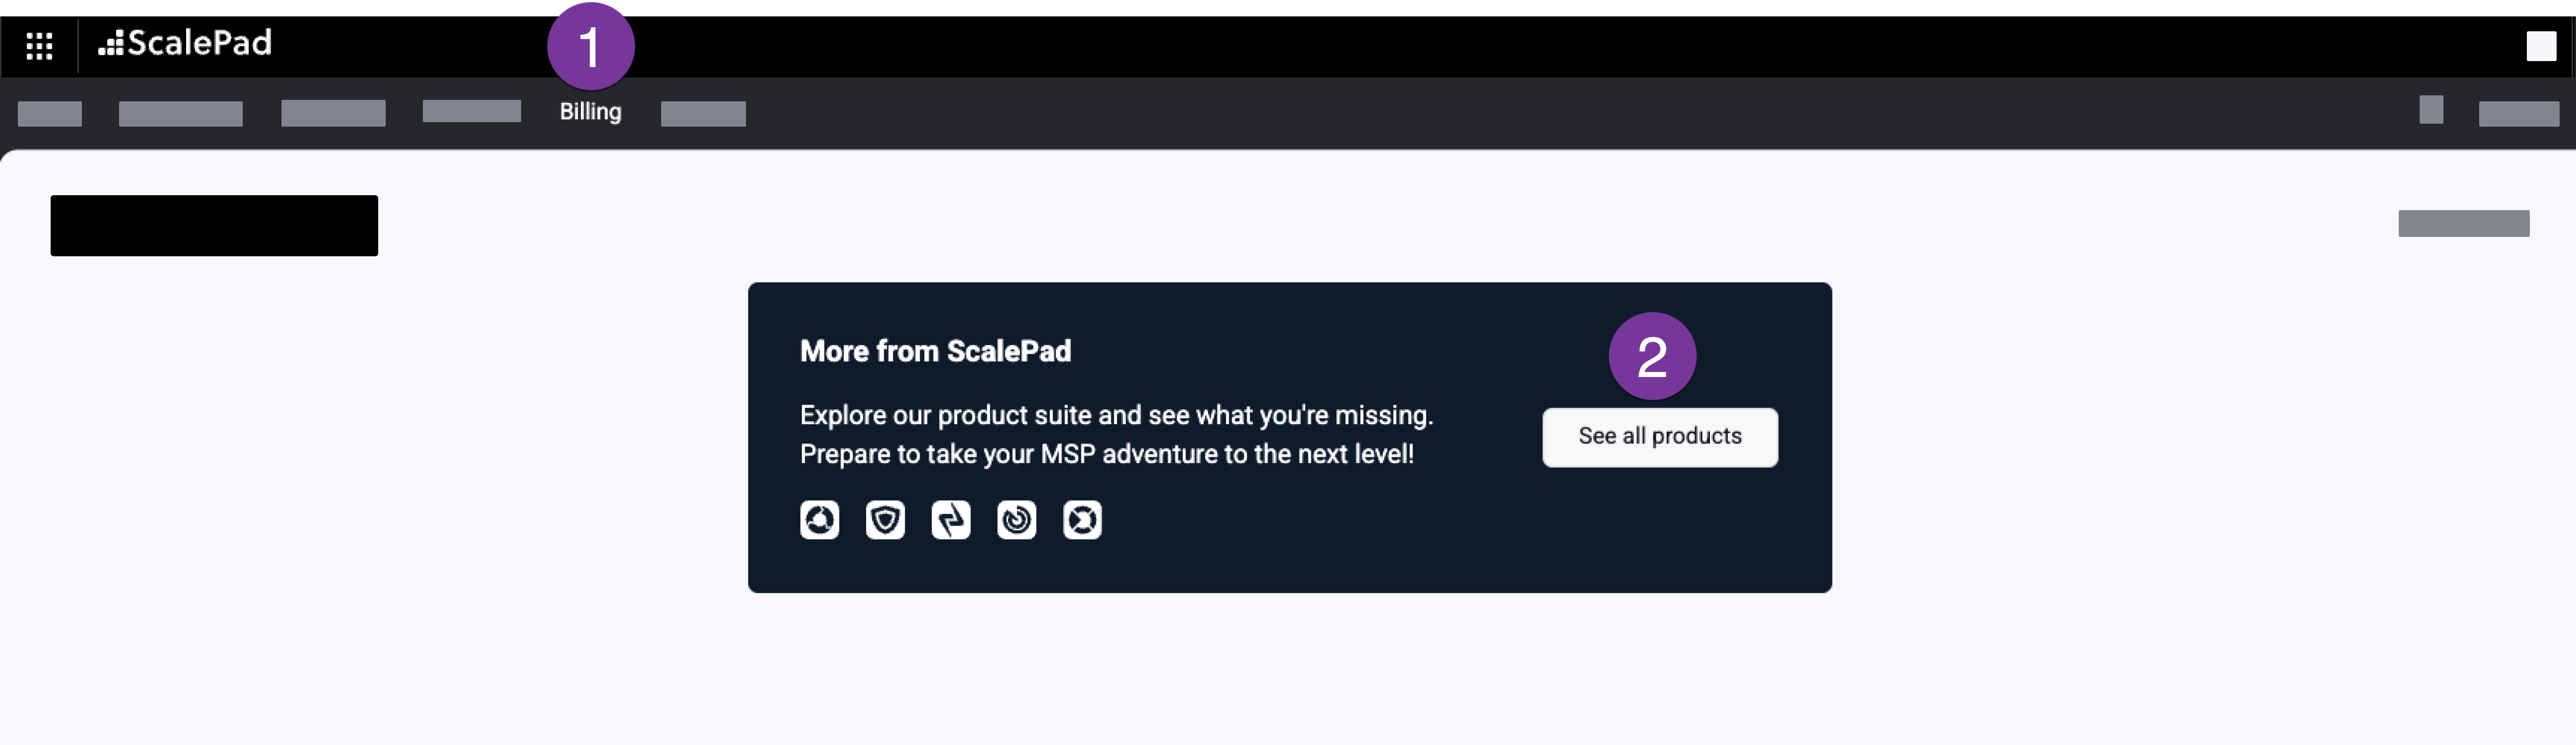Viewport: 2576px width, 745px height.
Task: Click the blacked-out page title block
Action: point(214,226)
